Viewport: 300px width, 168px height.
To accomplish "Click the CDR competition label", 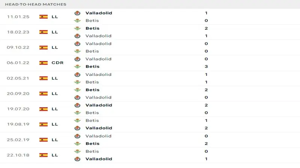I will pos(57,63).
